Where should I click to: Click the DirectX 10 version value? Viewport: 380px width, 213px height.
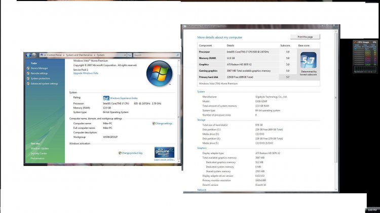(x=260, y=185)
